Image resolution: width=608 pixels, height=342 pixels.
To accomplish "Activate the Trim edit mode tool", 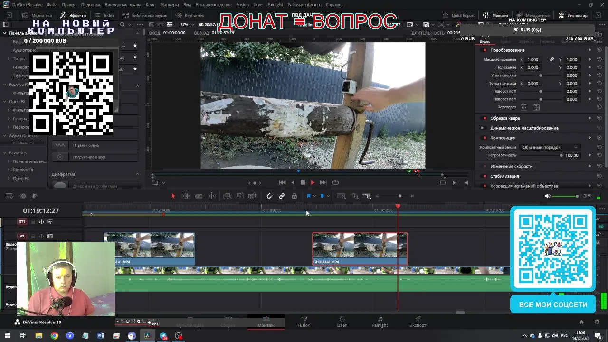I will click(x=186, y=196).
